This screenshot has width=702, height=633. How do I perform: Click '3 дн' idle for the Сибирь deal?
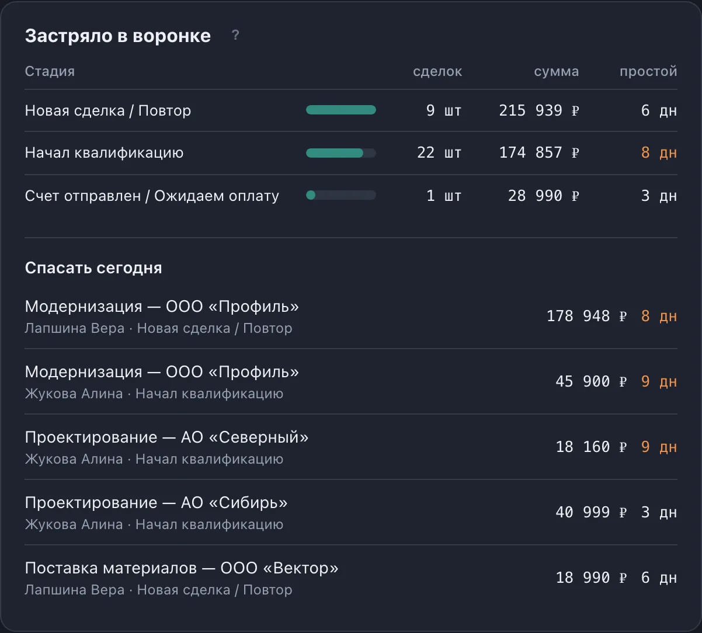[x=659, y=512]
